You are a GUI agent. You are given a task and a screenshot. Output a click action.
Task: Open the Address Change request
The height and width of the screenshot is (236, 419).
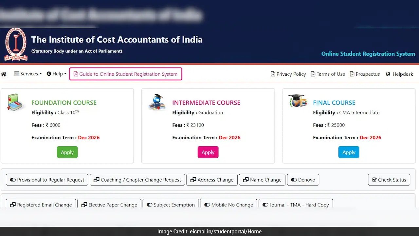(x=212, y=180)
